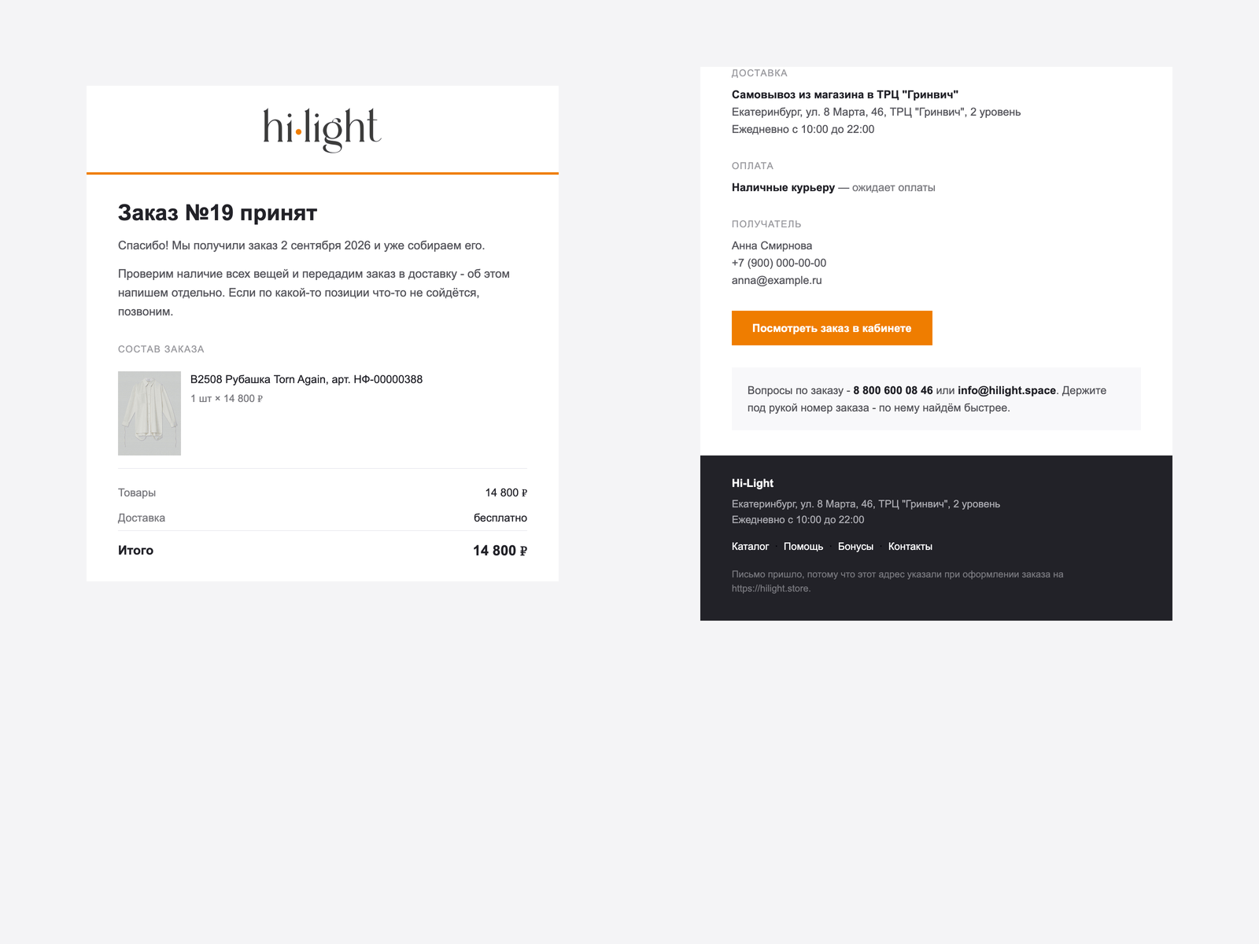Screen dimensions: 1259x944
Task: Go to Бонусы footer link
Action: click(855, 547)
